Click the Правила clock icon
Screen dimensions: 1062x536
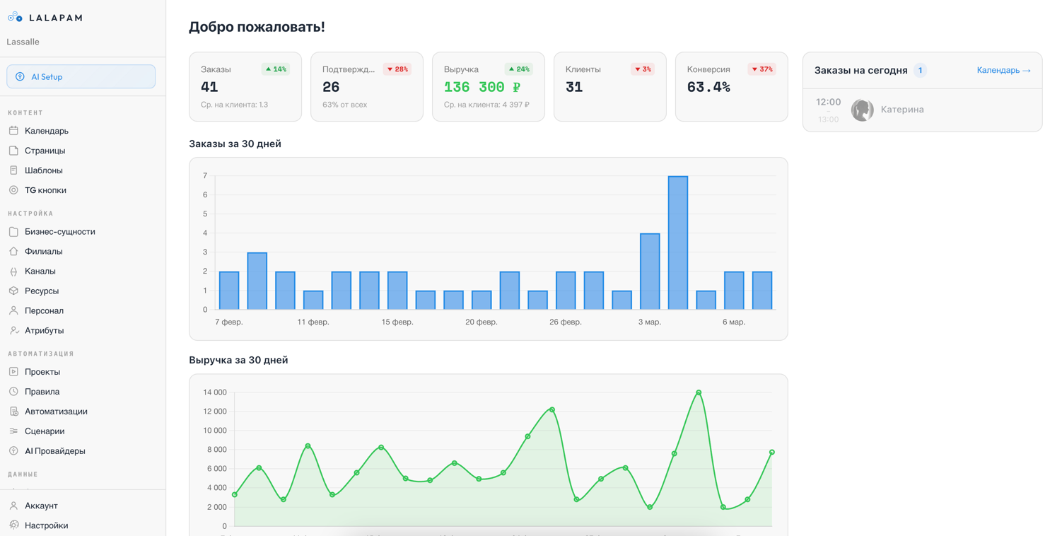(x=13, y=391)
